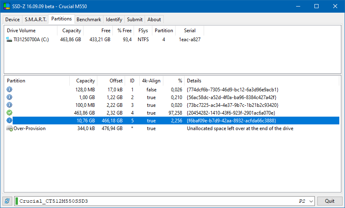Sort by Drive Volume column header

(x=31, y=31)
